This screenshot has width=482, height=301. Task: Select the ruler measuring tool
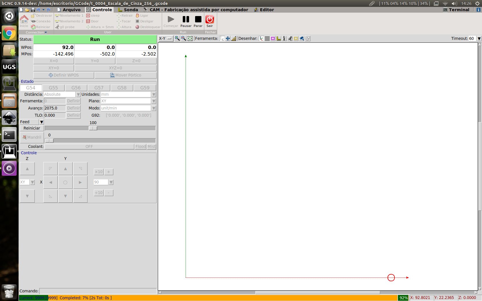click(234, 38)
